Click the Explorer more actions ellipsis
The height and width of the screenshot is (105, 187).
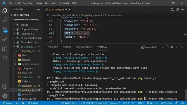point(39,9)
